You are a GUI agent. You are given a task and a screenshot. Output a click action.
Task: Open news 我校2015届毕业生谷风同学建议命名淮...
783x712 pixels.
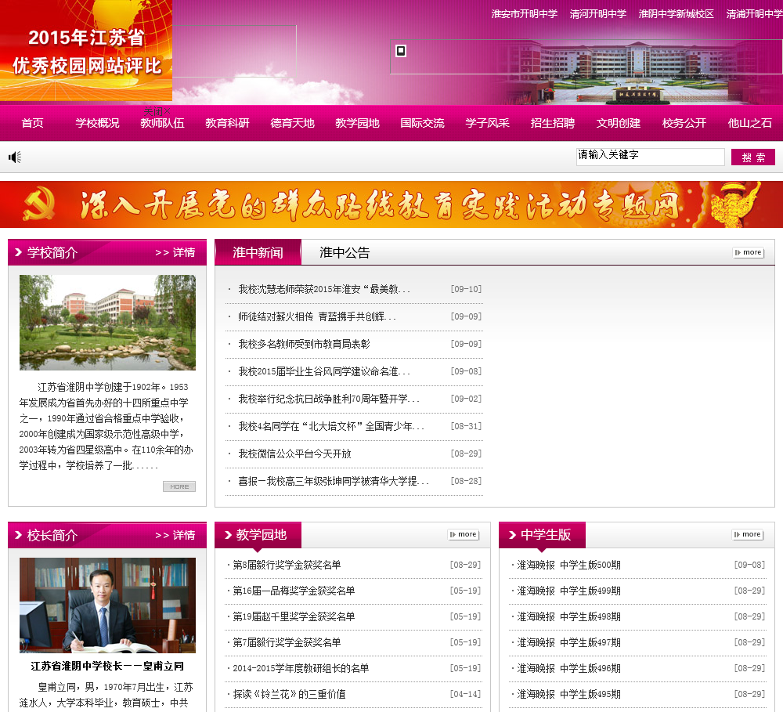point(324,372)
